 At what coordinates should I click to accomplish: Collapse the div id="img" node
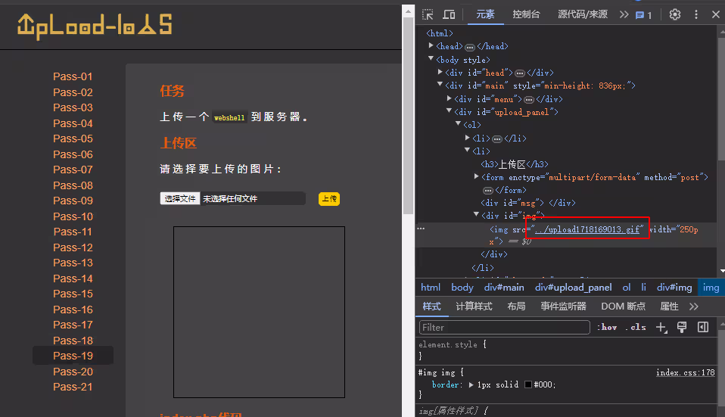476,214
